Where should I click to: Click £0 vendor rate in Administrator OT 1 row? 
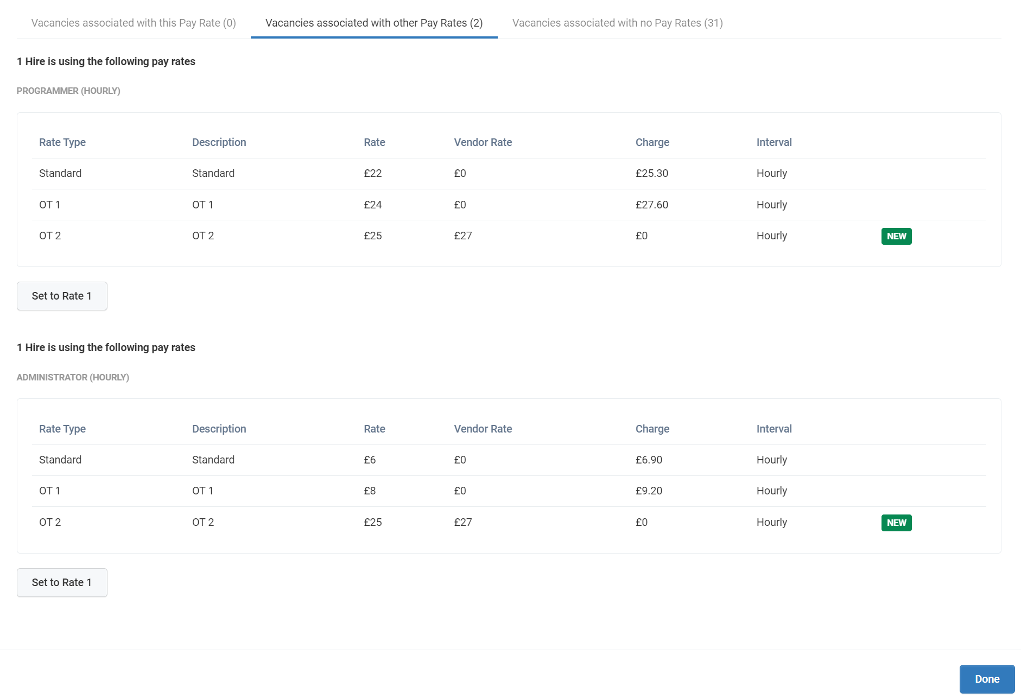tap(460, 491)
